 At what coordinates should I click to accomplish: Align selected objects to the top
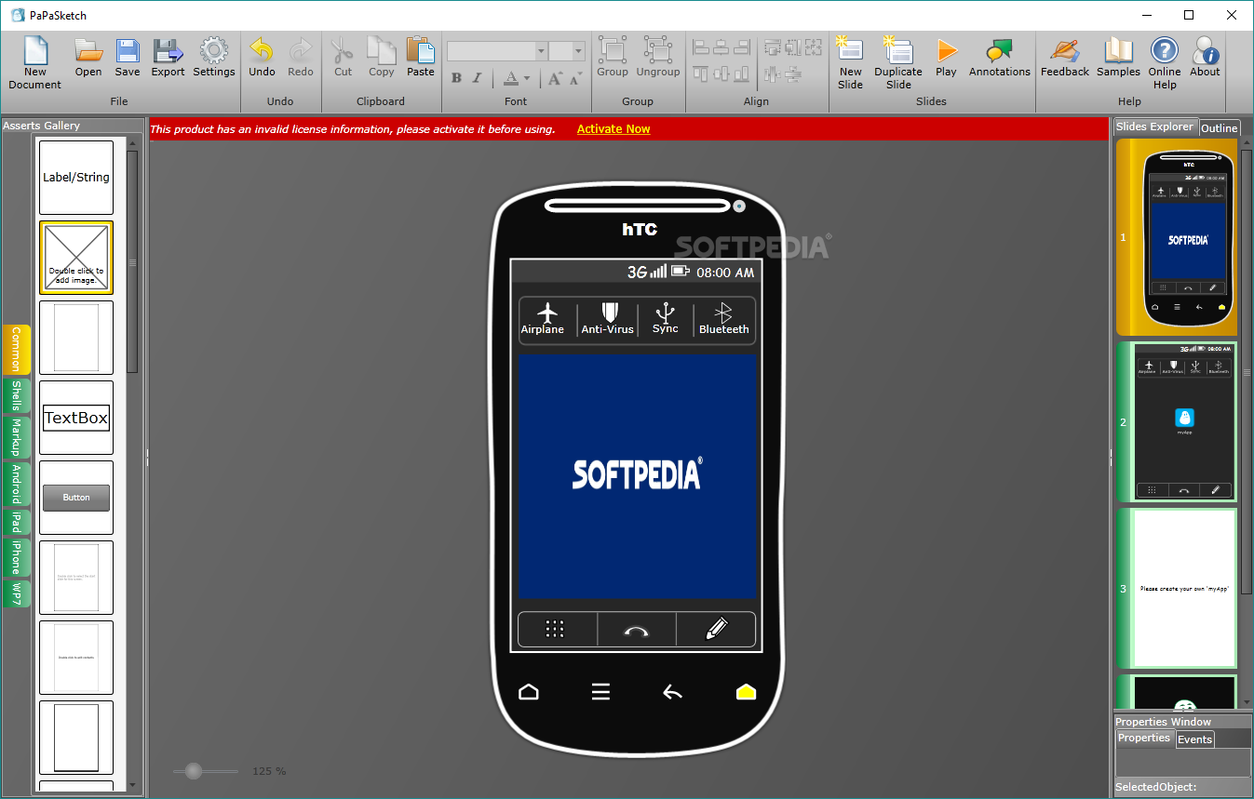click(702, 73)
